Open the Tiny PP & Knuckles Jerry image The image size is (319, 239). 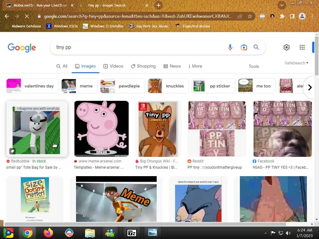(158, 129)
